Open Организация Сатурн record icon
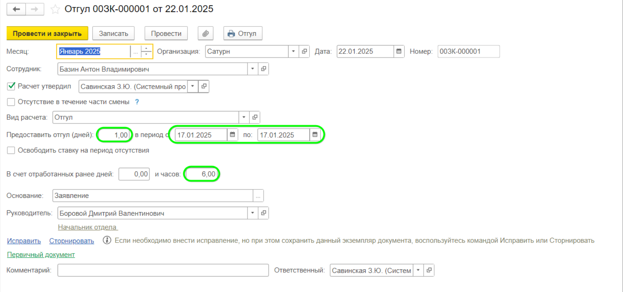 tap(304, 51)
